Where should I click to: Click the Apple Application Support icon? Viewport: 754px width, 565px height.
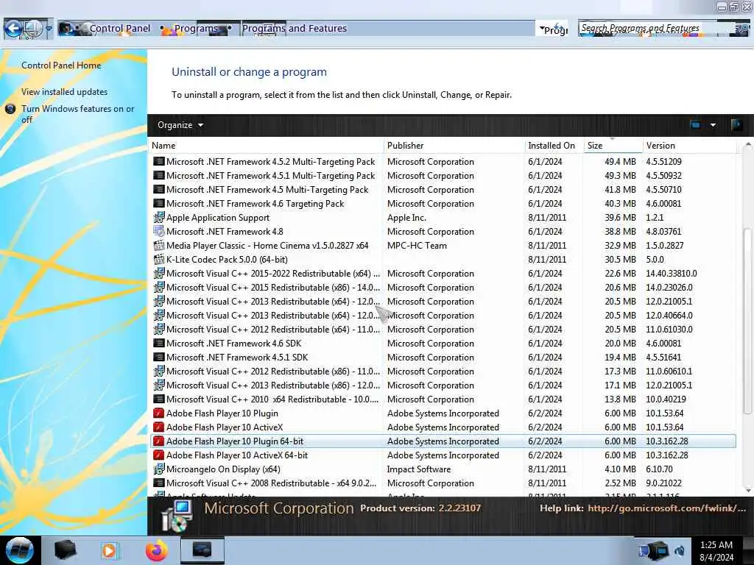tap(159, 217)
